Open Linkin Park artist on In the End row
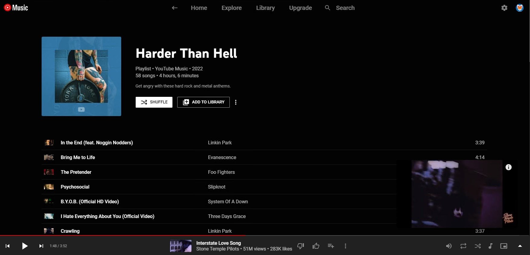530x255 pixels. click(220, 143)
